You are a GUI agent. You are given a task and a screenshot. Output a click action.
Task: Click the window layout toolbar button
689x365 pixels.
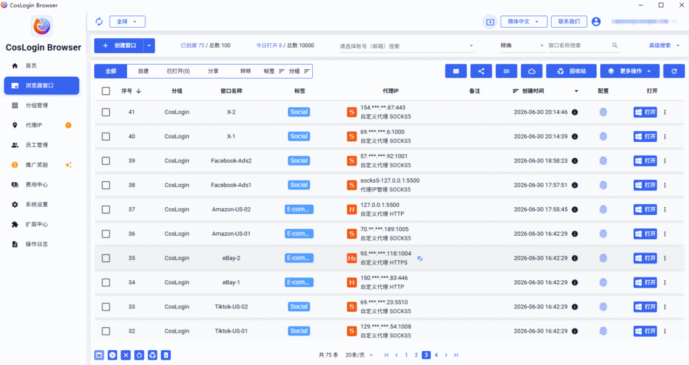point(456,71)
